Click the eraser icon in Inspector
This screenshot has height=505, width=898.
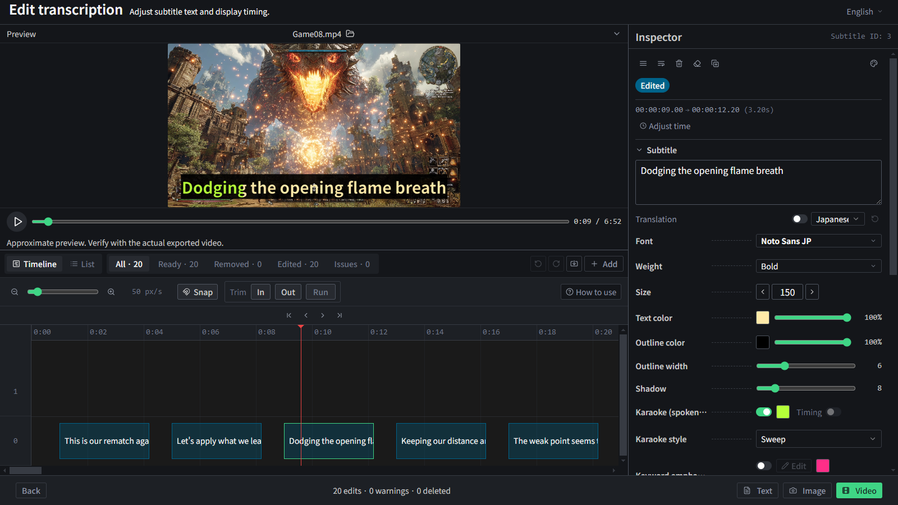pos(697,63)
